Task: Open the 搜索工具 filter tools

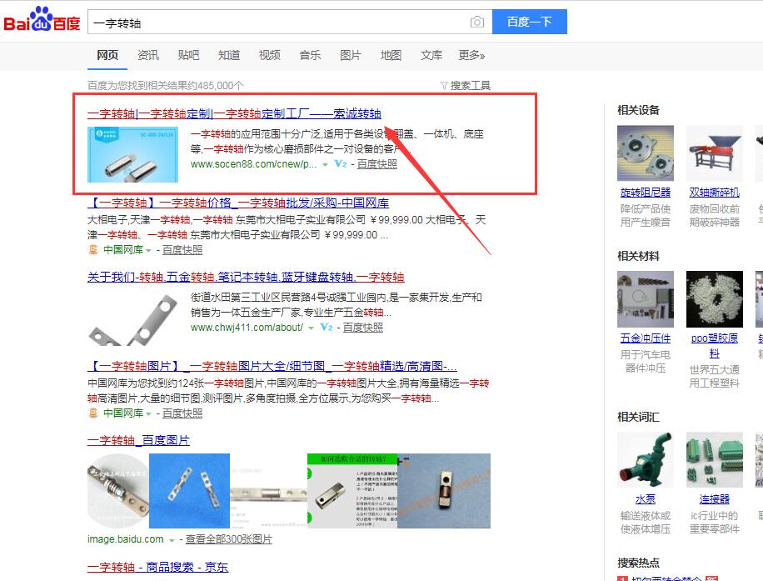Action: point(466,85)
